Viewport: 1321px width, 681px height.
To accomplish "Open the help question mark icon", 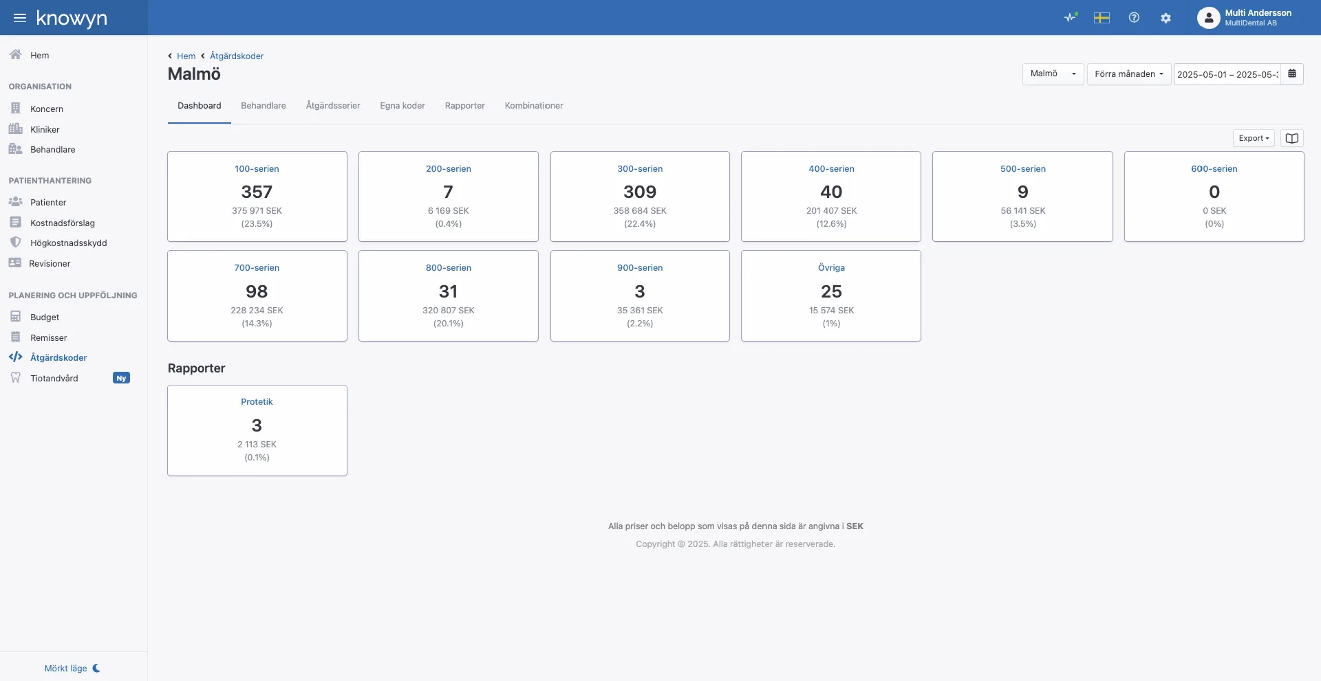I will coord(1134,18).
